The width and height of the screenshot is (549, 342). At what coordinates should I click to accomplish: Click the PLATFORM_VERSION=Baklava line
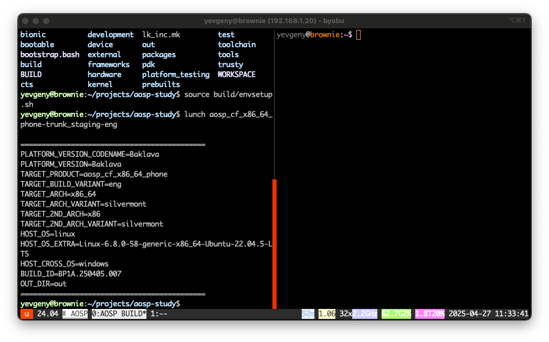coord(71,164)
